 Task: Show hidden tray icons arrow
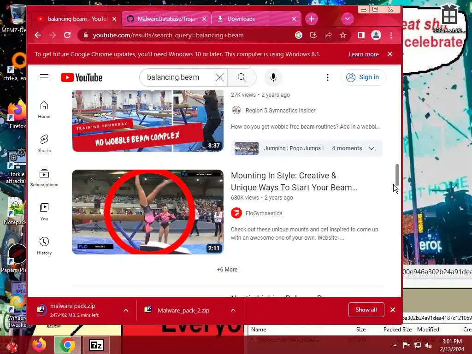(x=395, y=345)
